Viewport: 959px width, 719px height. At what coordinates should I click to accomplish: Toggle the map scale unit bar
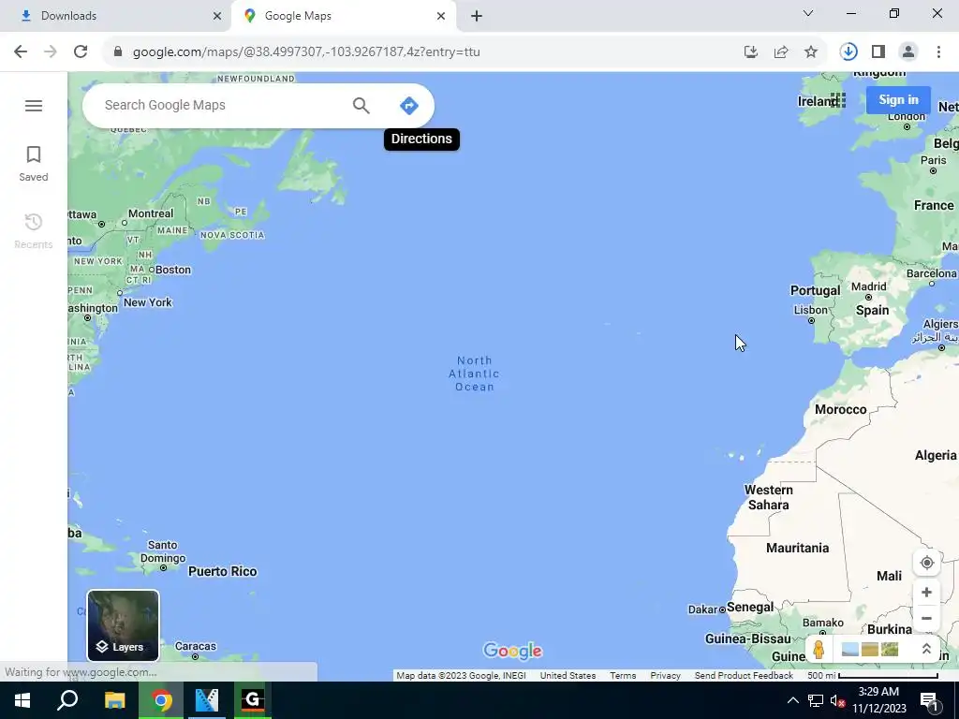tap(873, 676)
